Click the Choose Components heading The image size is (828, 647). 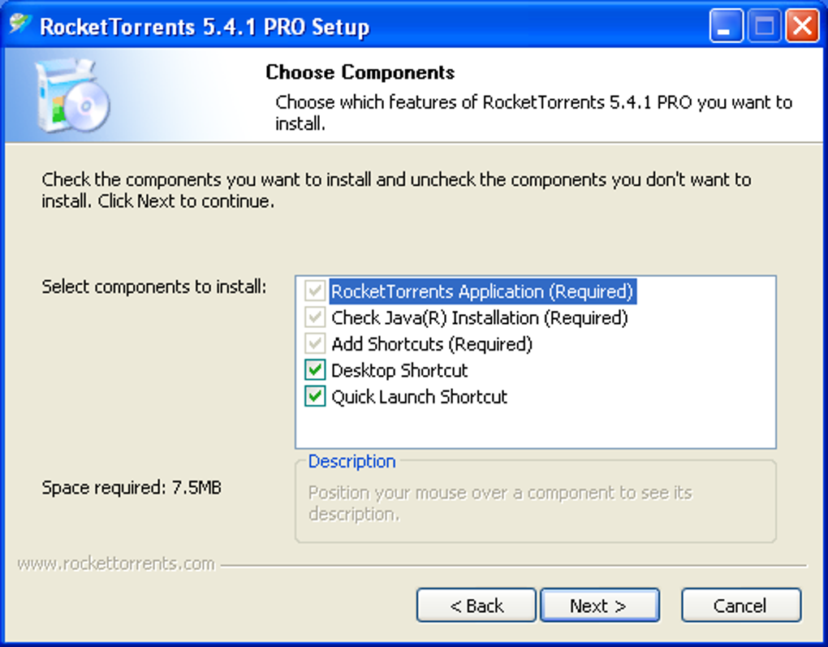(x=360, y=72)
